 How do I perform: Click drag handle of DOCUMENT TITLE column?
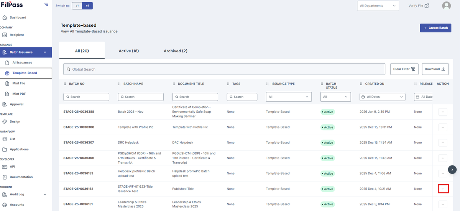(x=174, y=84)
